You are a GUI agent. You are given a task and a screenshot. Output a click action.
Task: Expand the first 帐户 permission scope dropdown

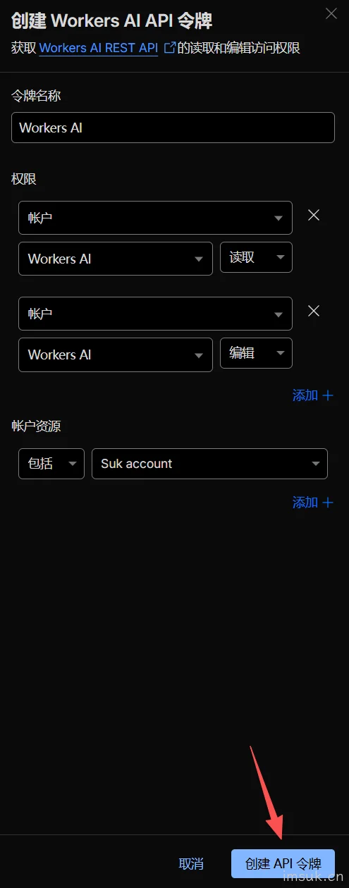click(155, 218)
